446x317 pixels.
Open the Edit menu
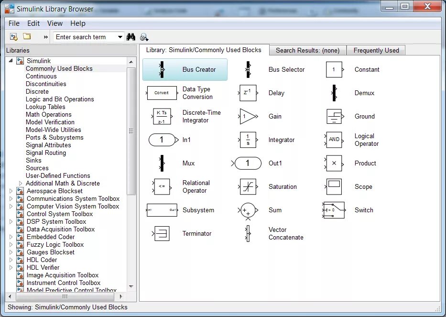point(33,23)
